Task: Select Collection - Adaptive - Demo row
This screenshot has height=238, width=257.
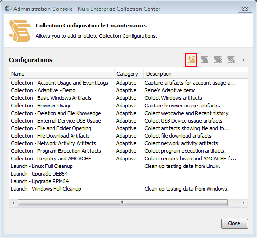Action: pos(129,90)
